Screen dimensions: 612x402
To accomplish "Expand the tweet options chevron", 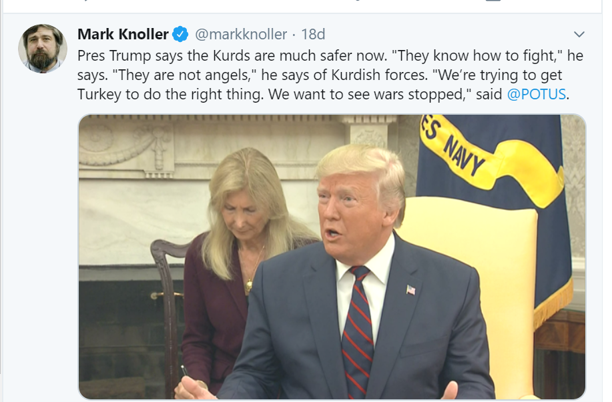I will [x=579, y=34].
